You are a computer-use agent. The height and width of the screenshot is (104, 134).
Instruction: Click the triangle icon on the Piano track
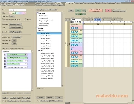77,28
